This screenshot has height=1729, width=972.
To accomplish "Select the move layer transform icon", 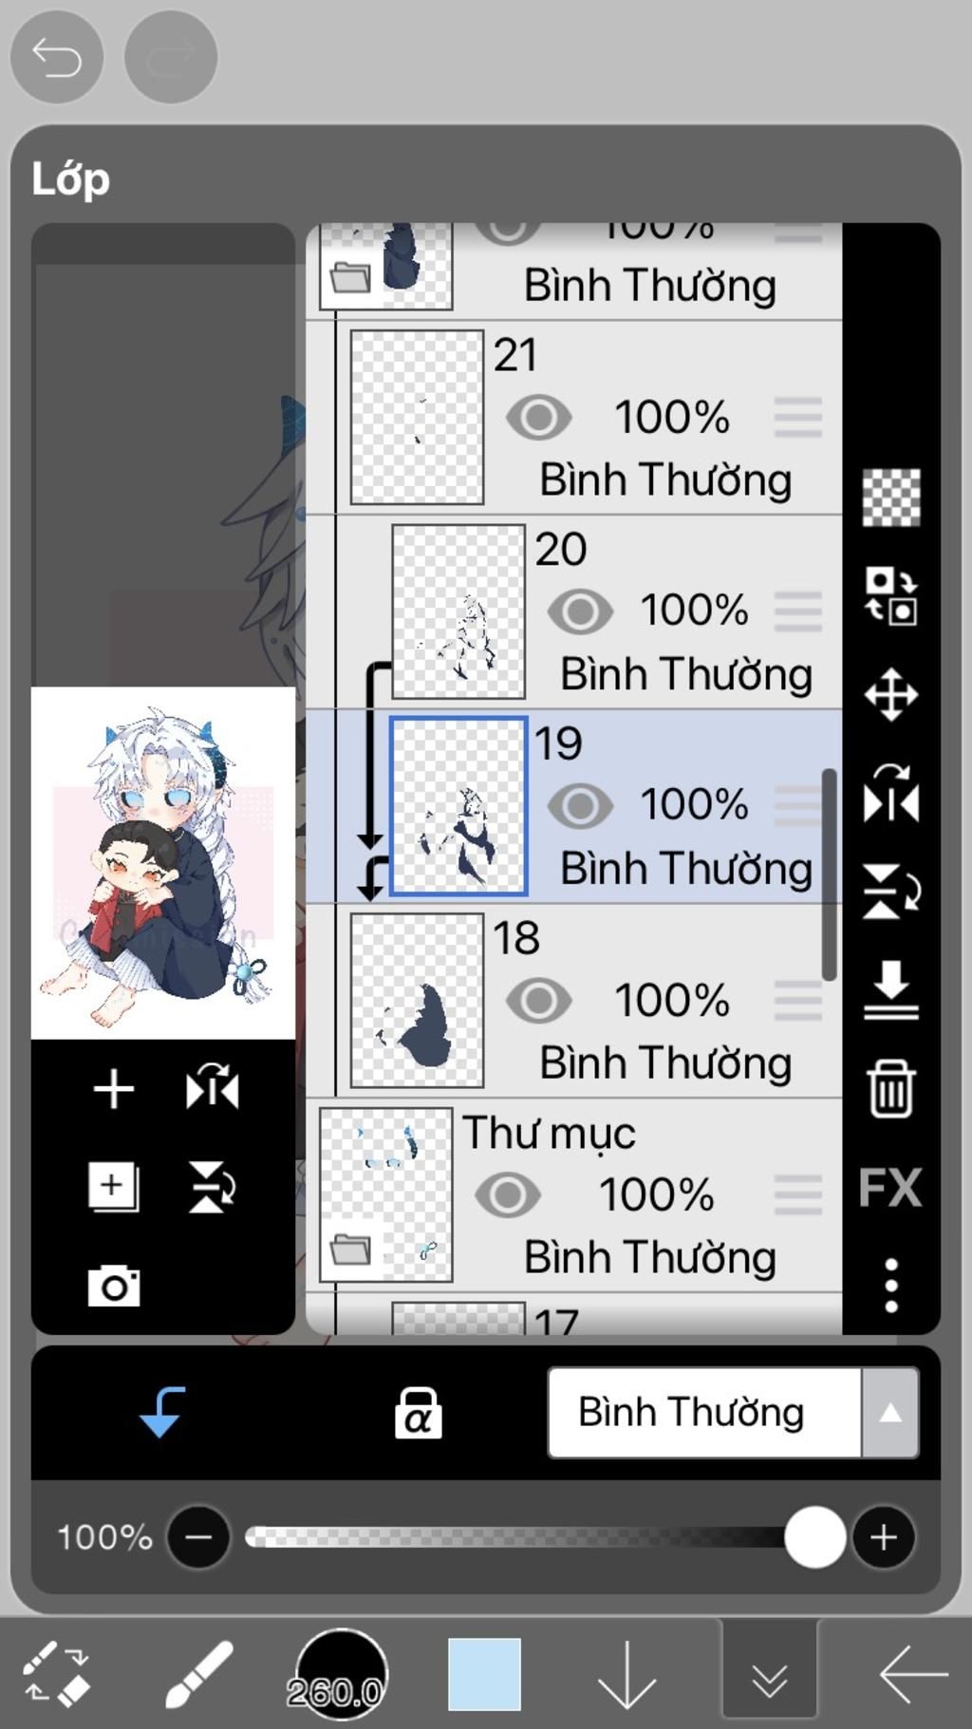I will point(890,695).
